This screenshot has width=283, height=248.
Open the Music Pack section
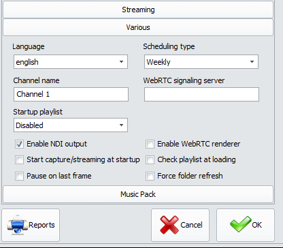point(138,194)
